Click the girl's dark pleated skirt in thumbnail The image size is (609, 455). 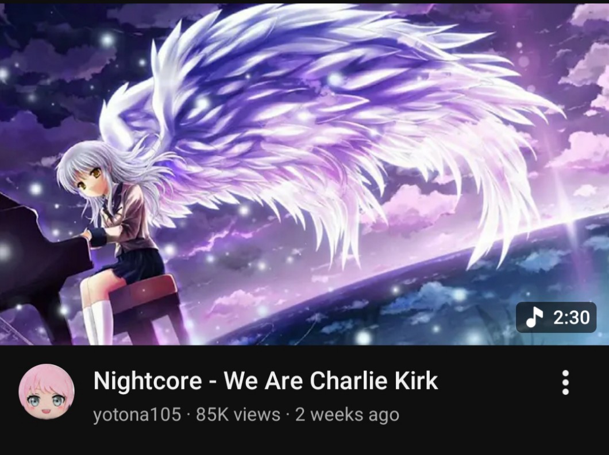(x=136, y=265)
